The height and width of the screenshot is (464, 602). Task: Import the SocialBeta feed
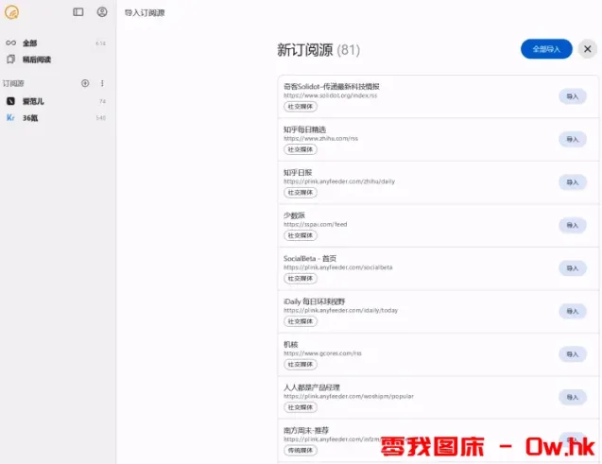[572, 268]
